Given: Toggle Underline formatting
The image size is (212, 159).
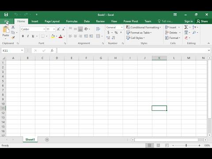Looking at the screenshot, I should (33, 36).
